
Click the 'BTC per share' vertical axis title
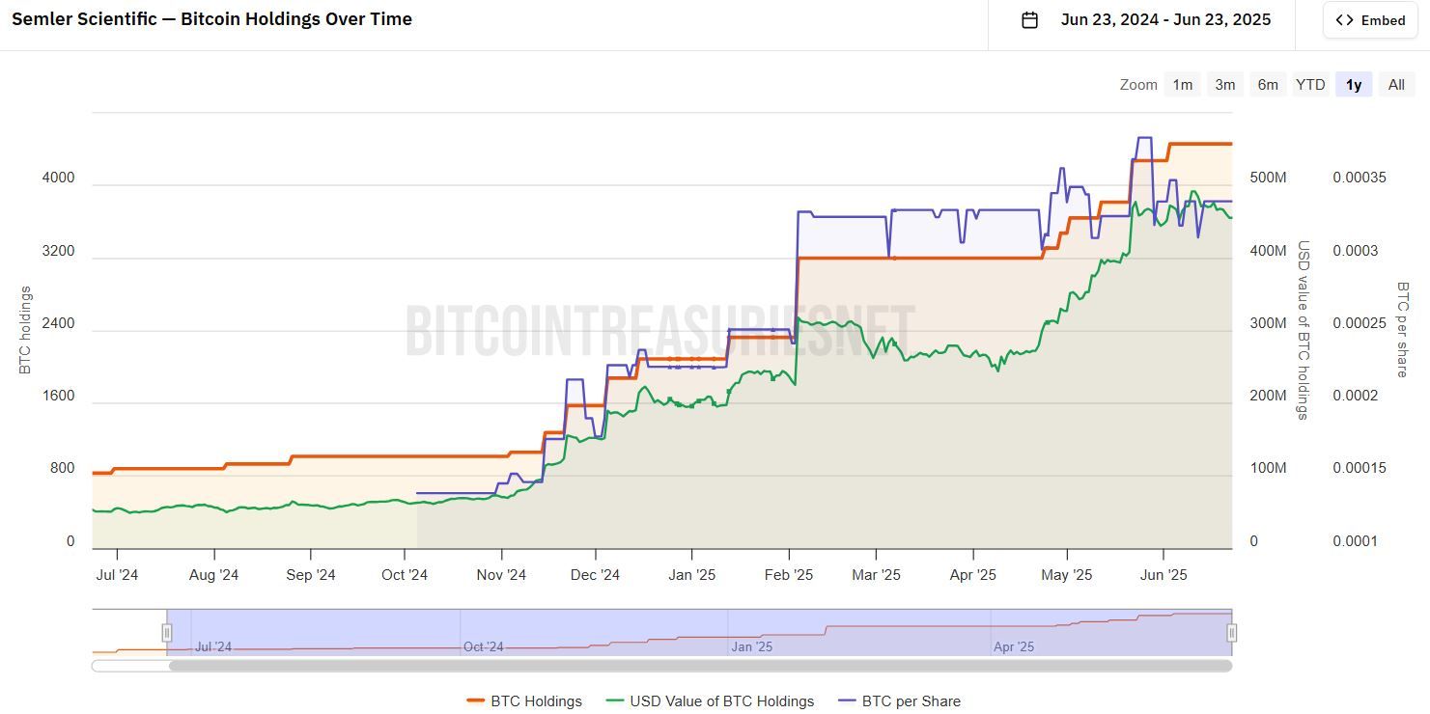[x=1403, y=329]
